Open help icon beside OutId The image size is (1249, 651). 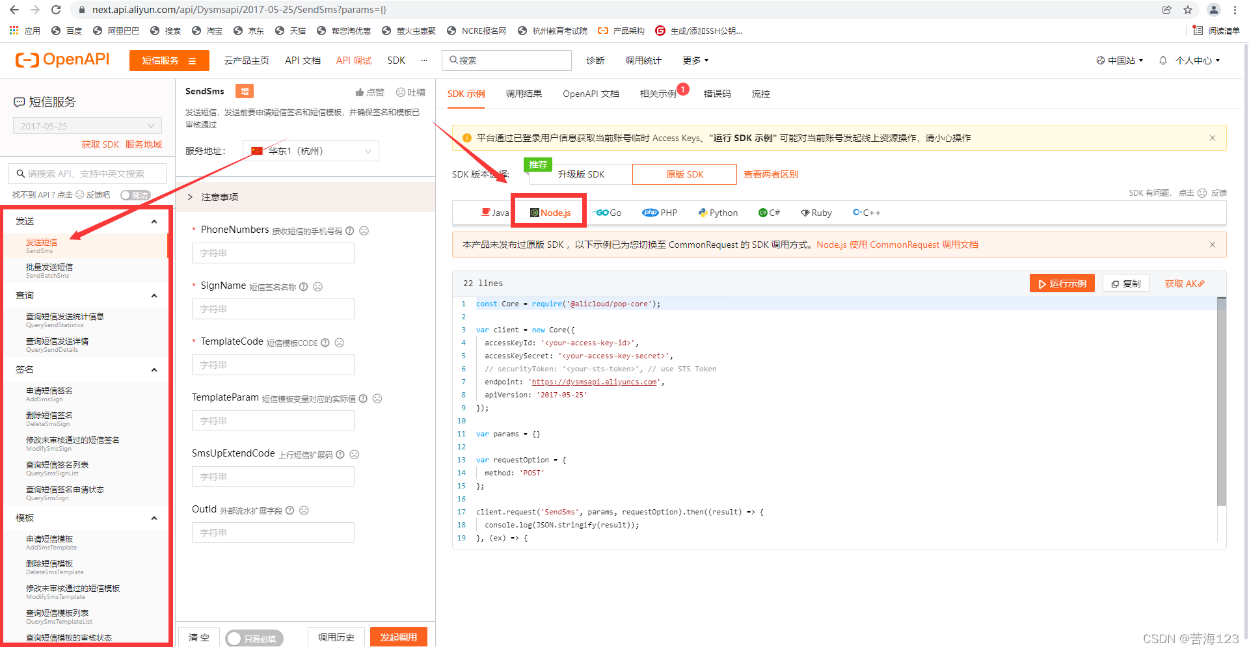[290, 511]
